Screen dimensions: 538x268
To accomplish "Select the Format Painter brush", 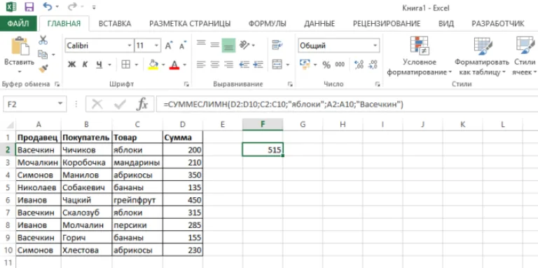I will tap(43, 68).
